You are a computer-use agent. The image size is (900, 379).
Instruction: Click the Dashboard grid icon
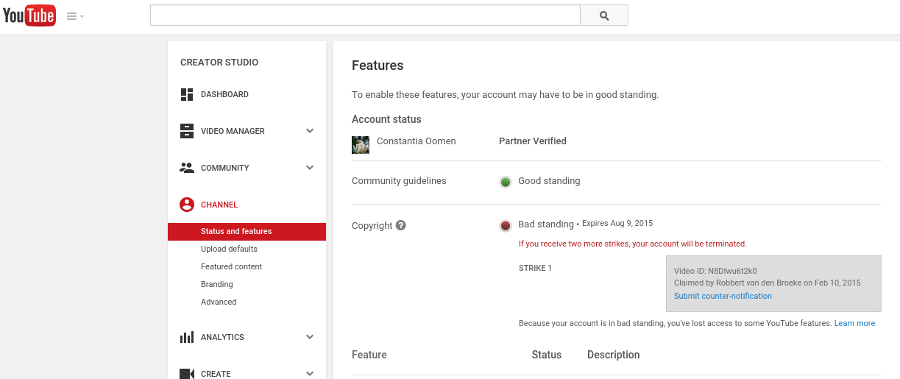pyautogui.click(x=187, y=94)
